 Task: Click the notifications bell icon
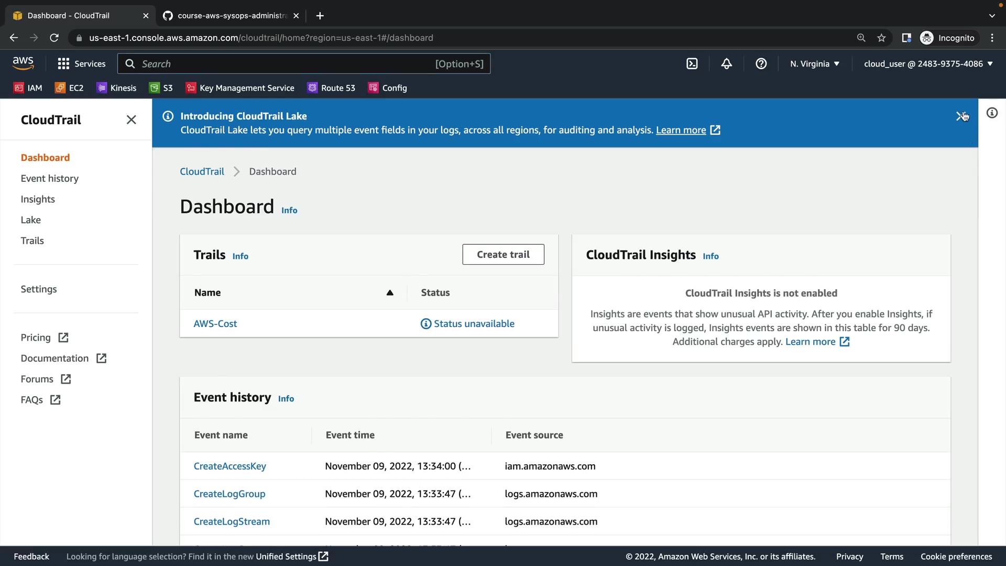[726, 64]
